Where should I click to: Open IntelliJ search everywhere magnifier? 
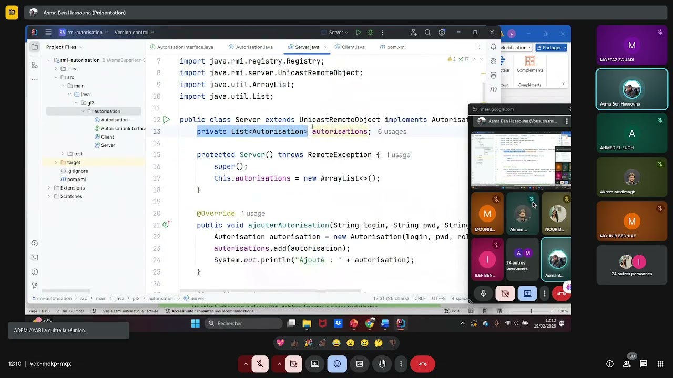click(427, 32)
